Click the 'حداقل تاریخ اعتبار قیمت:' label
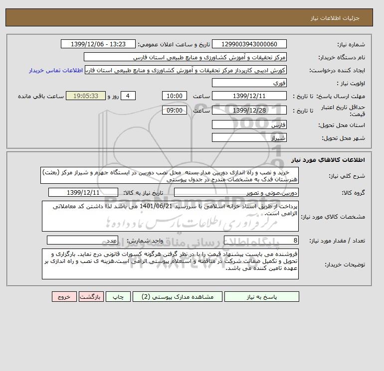 343,111
